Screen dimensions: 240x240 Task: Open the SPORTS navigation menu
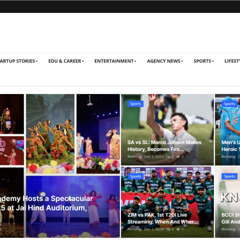pyautogui.click(x=203, y=61)
